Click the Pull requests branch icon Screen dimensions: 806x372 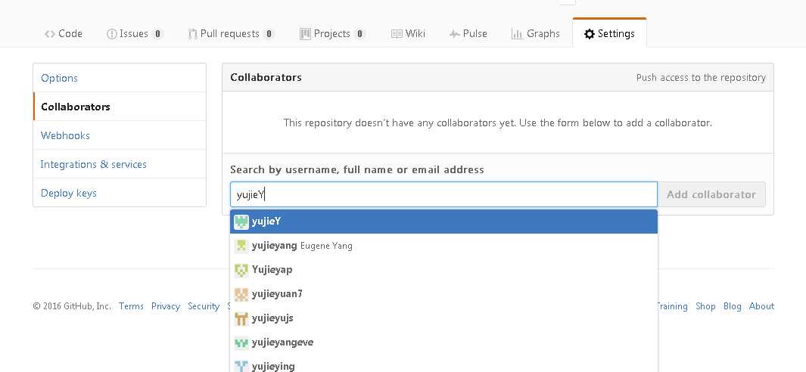pos(192,34)
